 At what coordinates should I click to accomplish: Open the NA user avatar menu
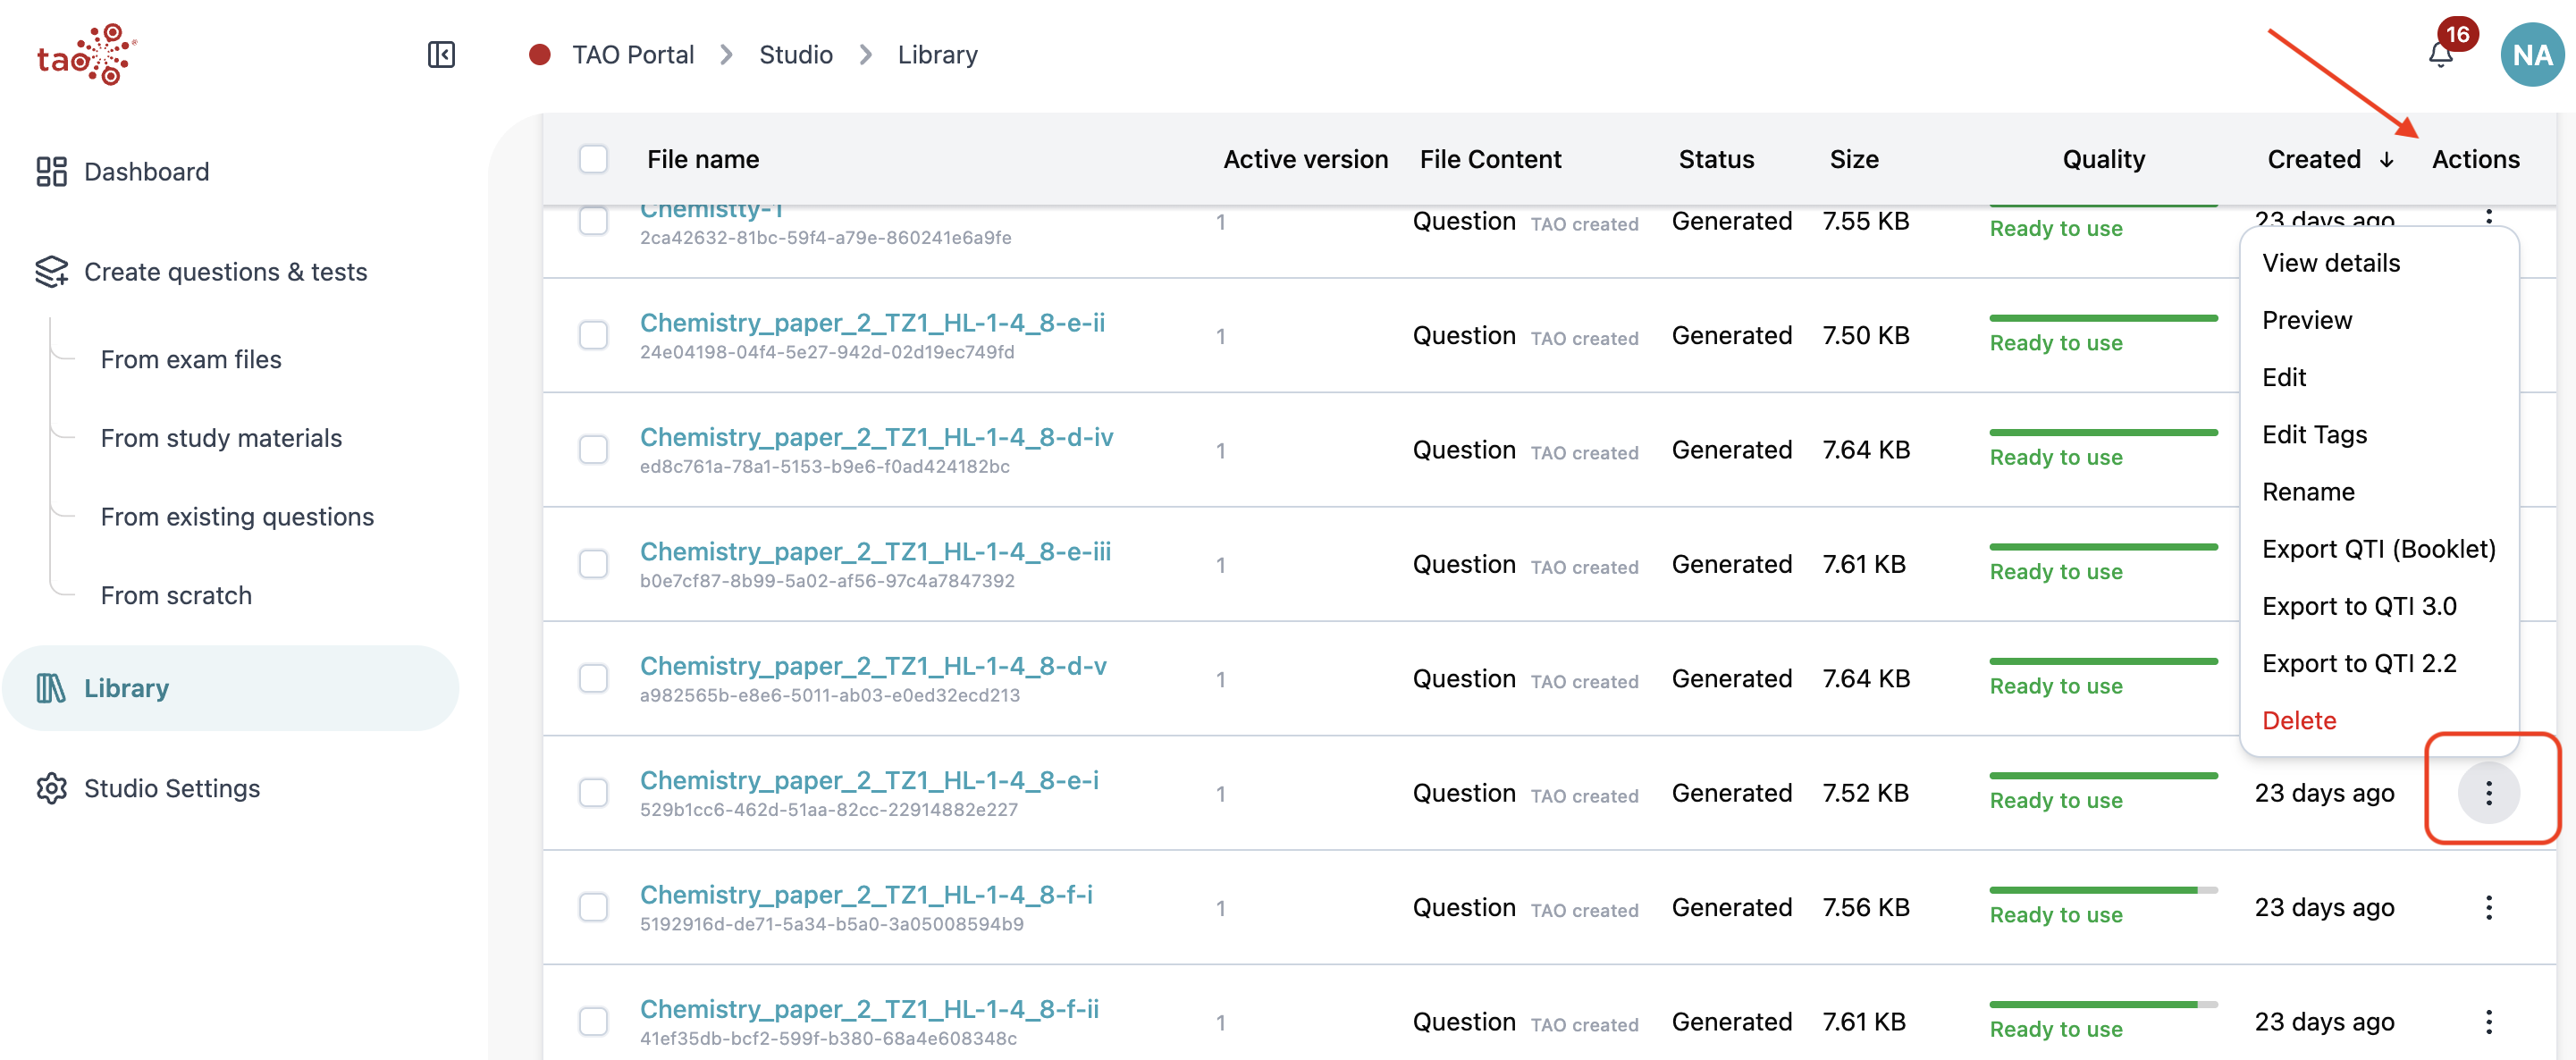pos(2531,55)
